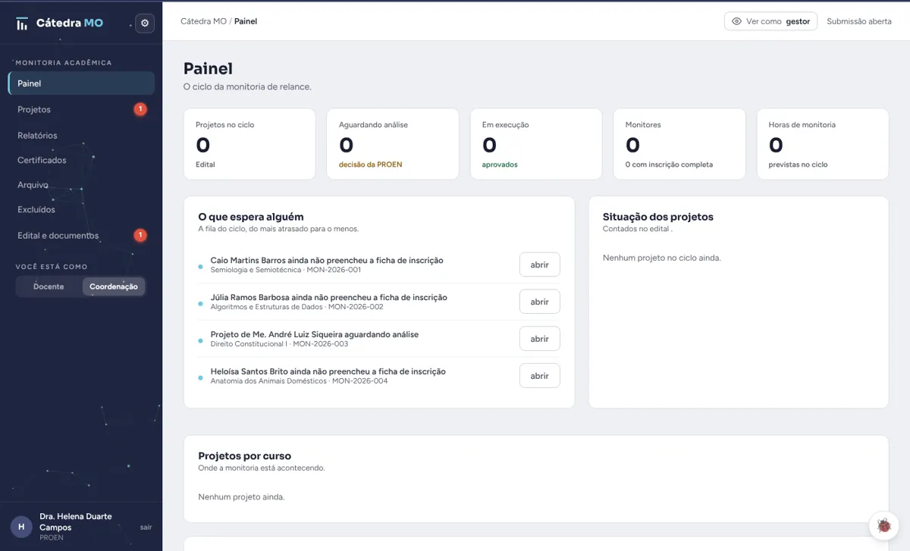This screenshot has width=910, height=551.
Task: Click abrir for Júlia Ramos Barbosa
Action: [x=539, y=302]
